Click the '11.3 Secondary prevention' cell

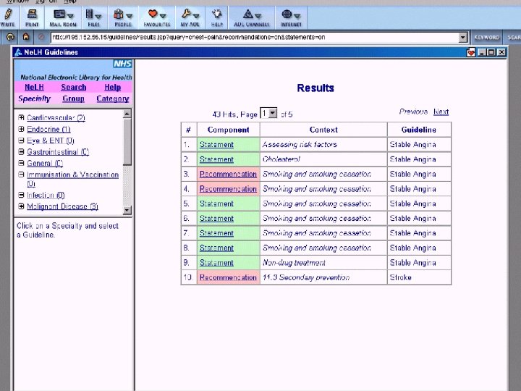click(x=323, y=277)
